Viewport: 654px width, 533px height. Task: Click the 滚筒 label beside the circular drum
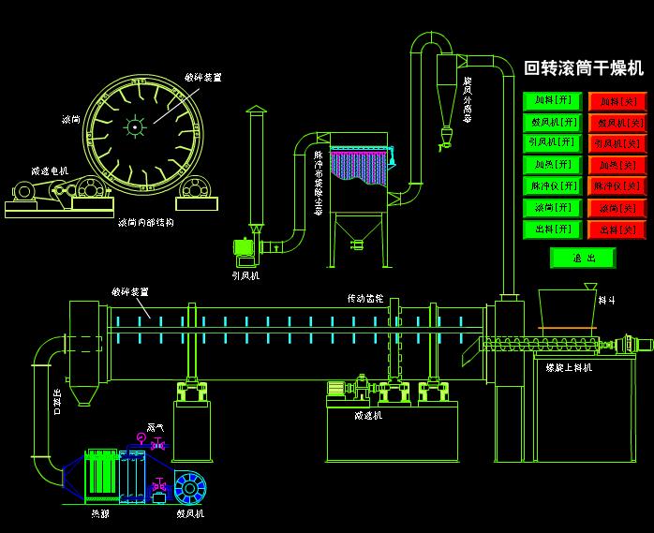pyautogui.click(x=71, y=120)
